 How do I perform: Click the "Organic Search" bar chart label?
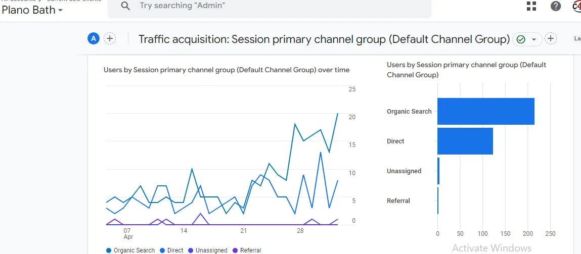click(x=409, y=112)
